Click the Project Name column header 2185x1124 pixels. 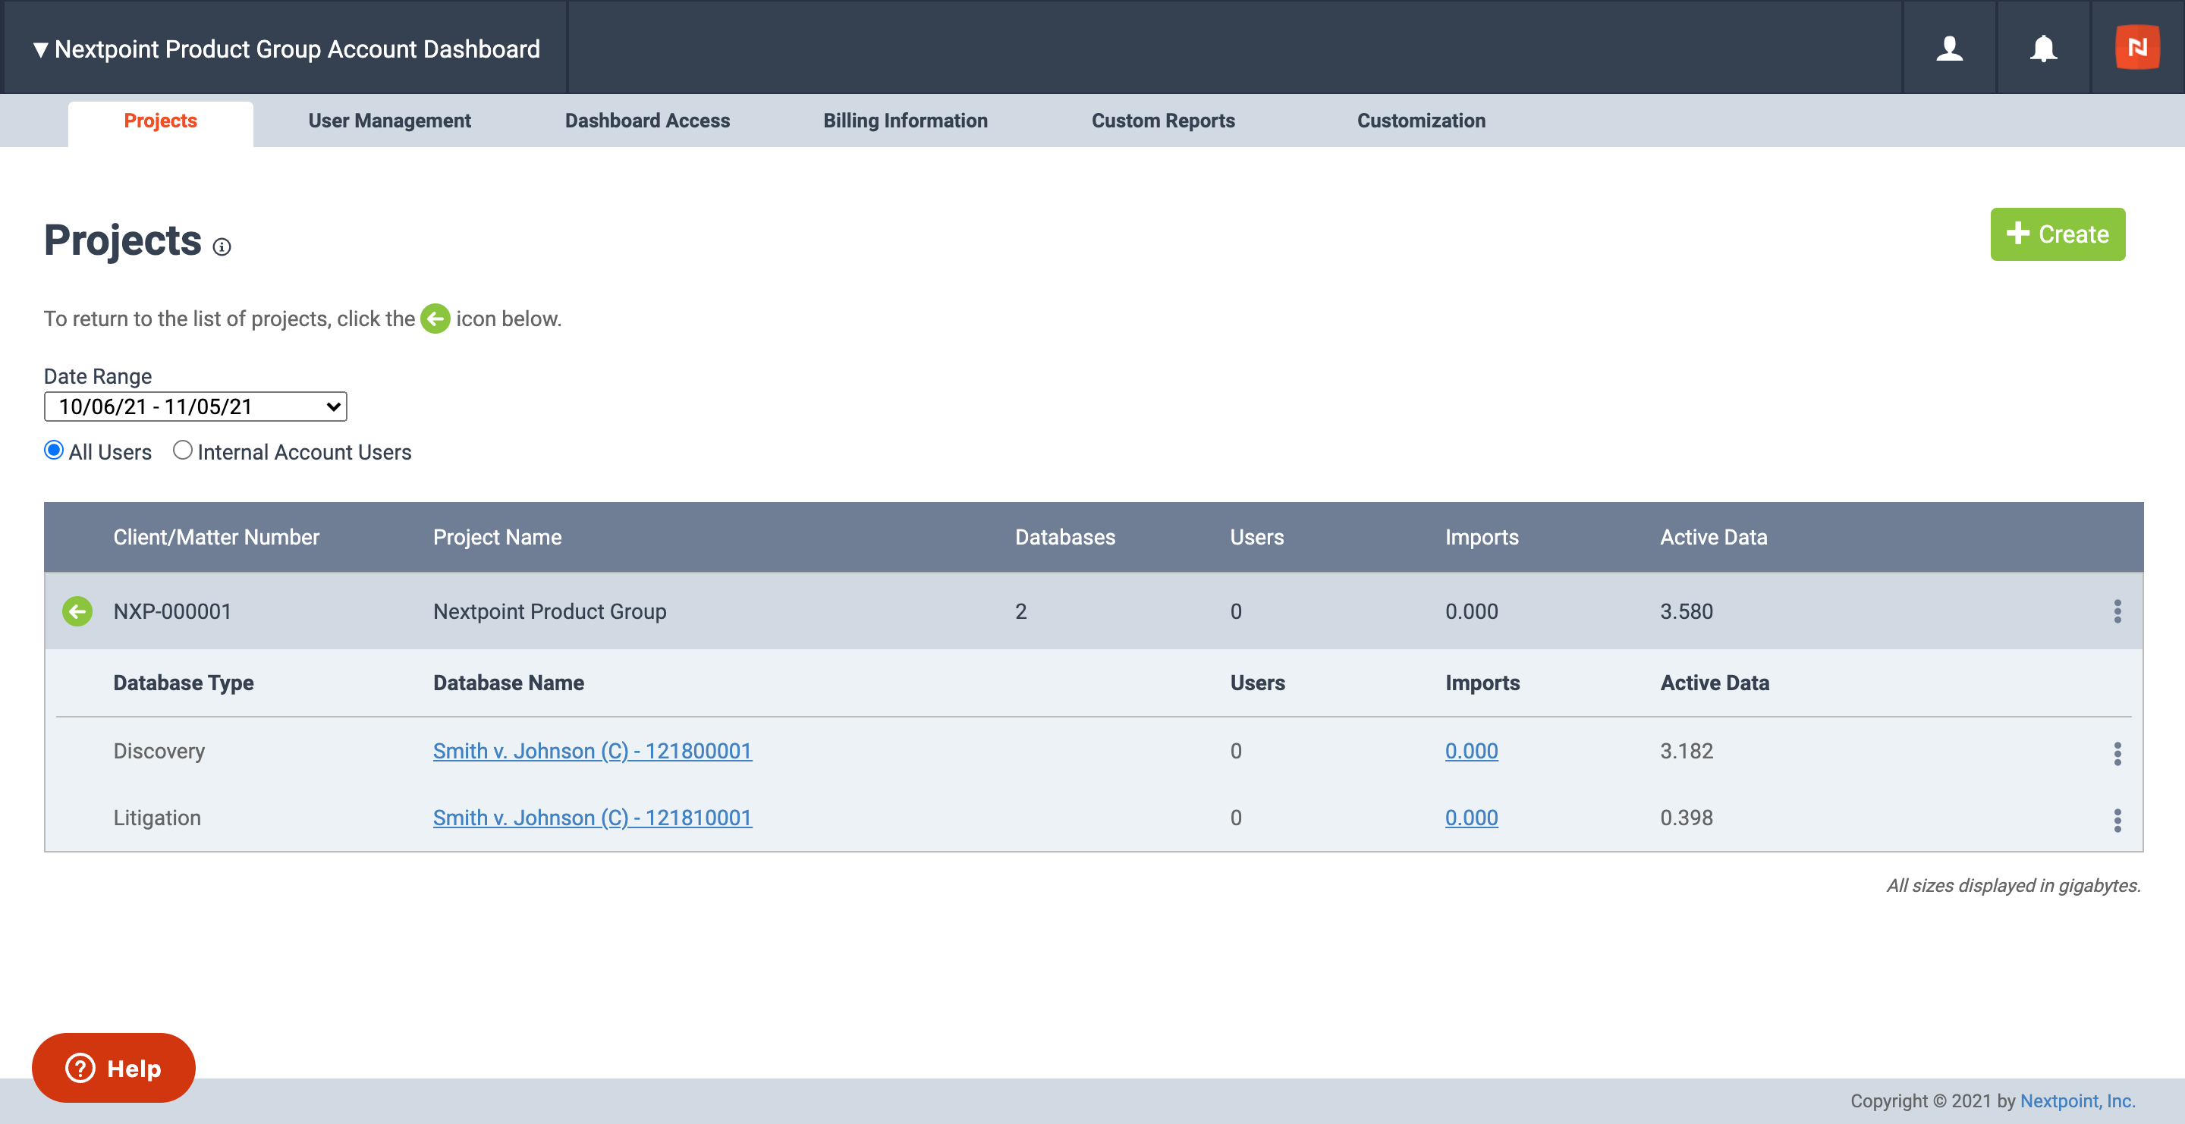tap(497, 538)
